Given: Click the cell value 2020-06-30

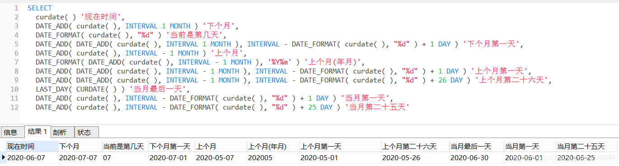Looking at the screenshot, I should pos(469,157).
